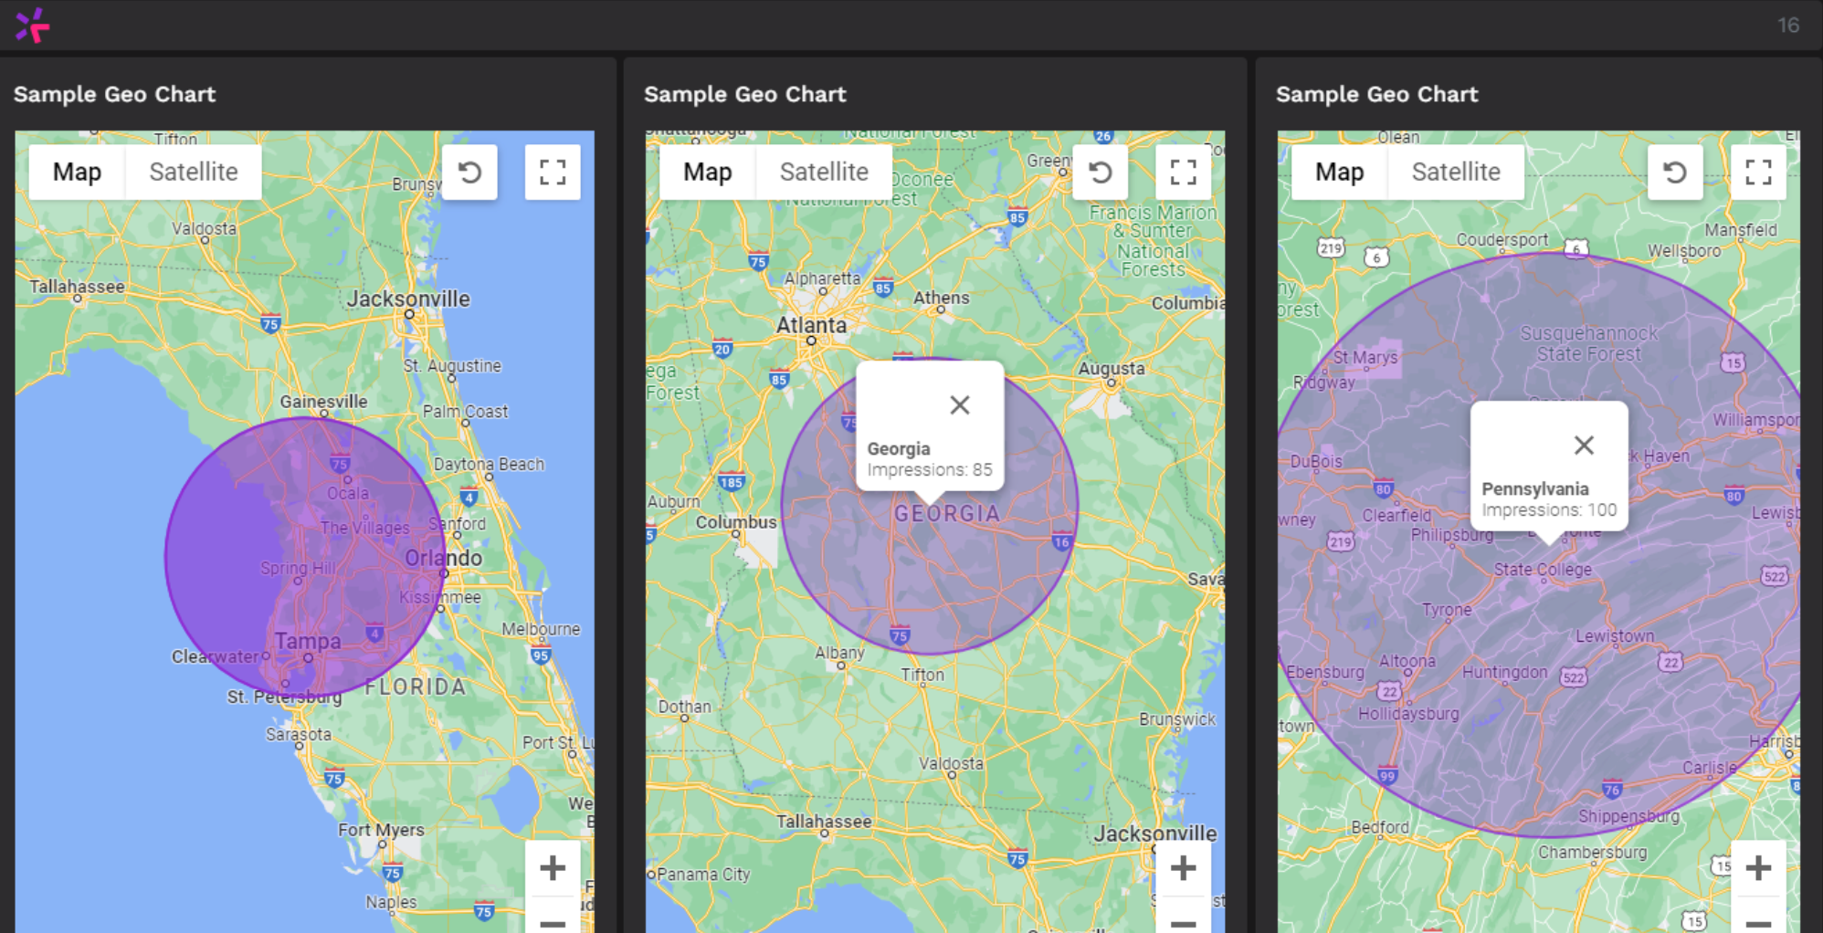Image resolution: width=1823 pixels, height=933 pixels.
Task: Close the Georgia impressions popup
Action: [959, 404]
